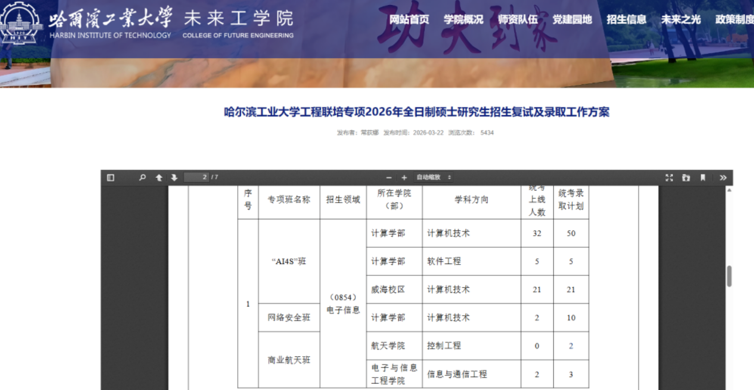Click the 哈尔滨工业大学 calligraphy name in header
The width and height of the screenshot is (754, 390).
[x=111, y=18]
